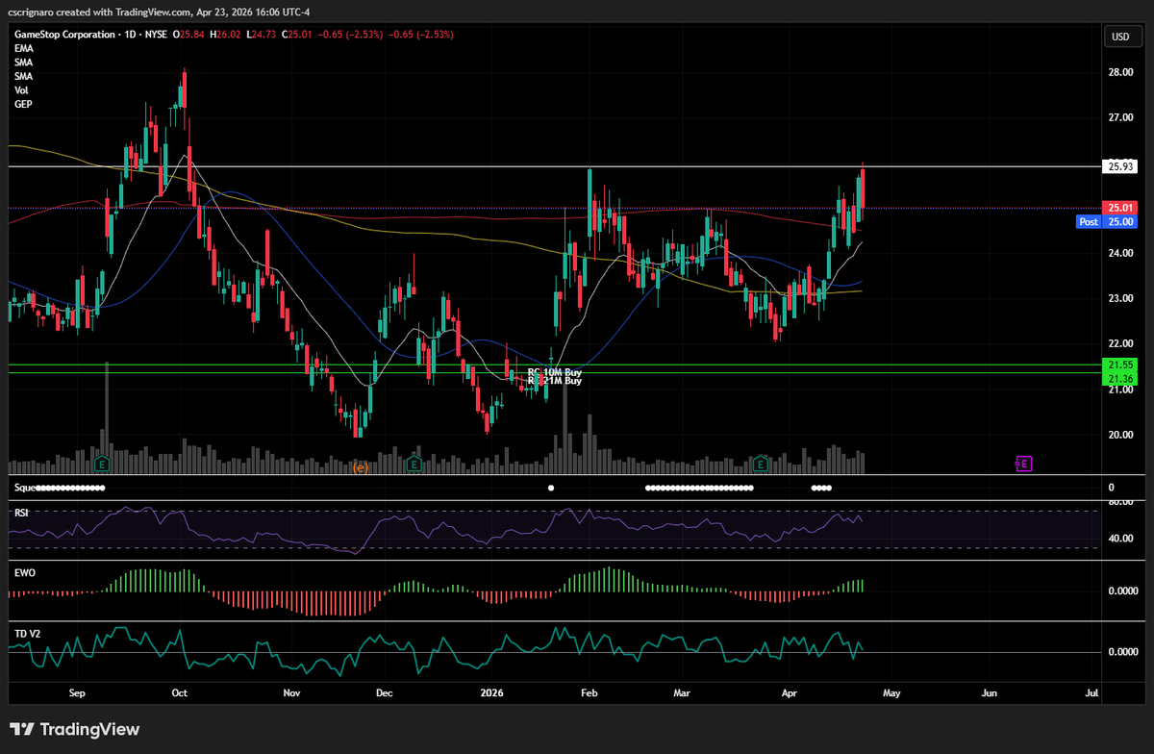The height and width of the screenshot is (754, 1154).
Task: Click 28.00 on the price scale
Action: pos(1120,72)
